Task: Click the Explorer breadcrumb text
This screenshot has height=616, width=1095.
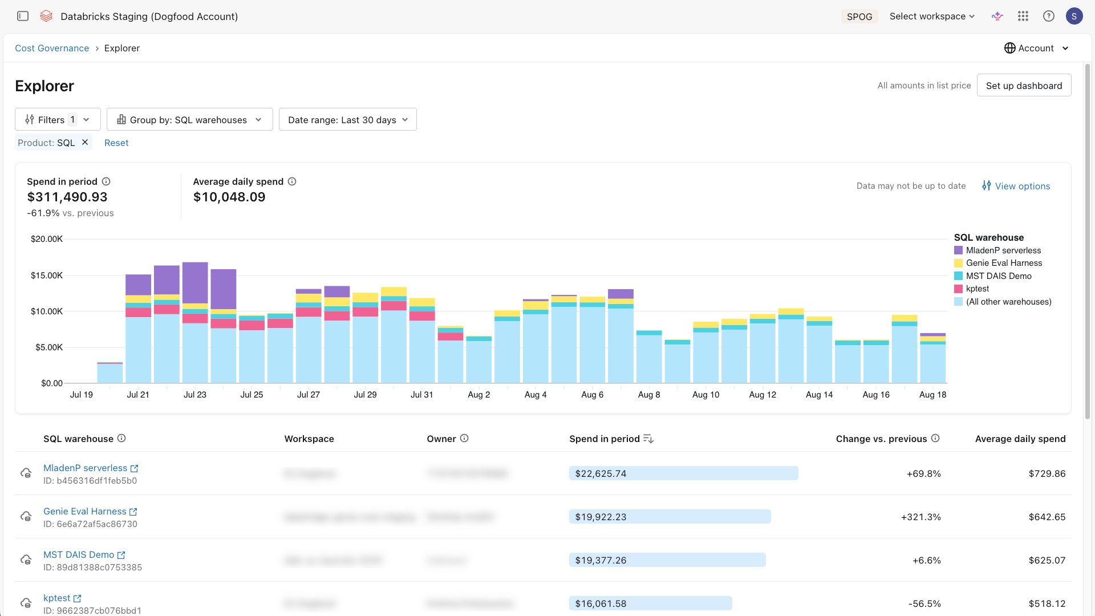Action: tap(122, 48)
